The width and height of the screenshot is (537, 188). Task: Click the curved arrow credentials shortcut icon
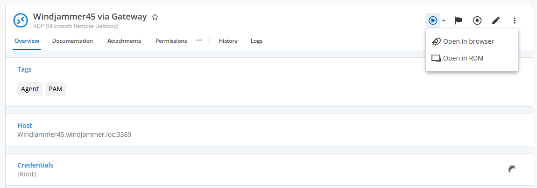(512, 169)
